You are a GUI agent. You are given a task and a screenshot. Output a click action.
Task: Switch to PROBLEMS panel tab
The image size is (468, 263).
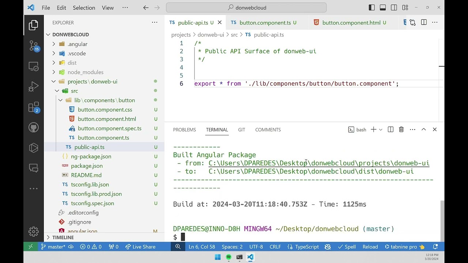(x=184, y=130)
